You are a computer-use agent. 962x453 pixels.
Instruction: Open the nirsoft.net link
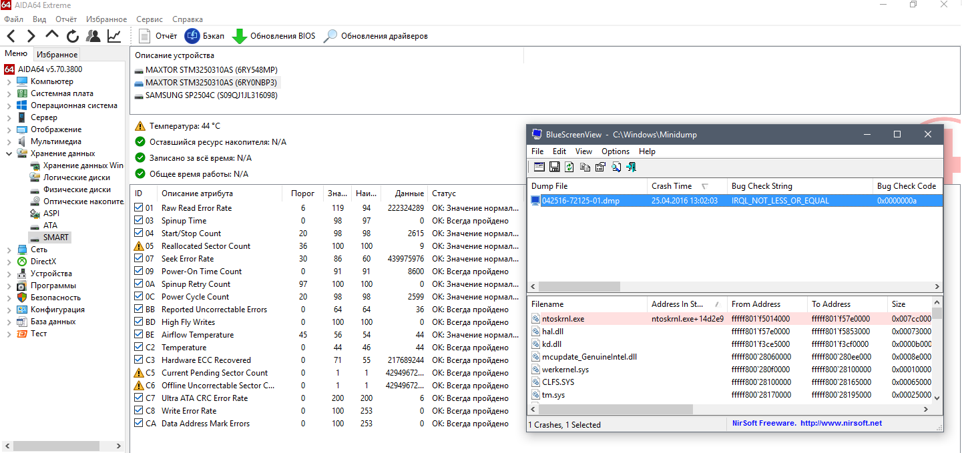(840, 423)
